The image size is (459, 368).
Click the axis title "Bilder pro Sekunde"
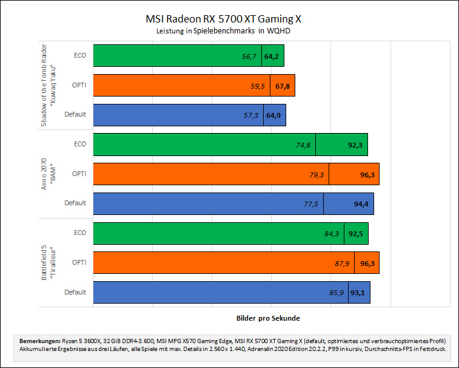coord(268,318)
